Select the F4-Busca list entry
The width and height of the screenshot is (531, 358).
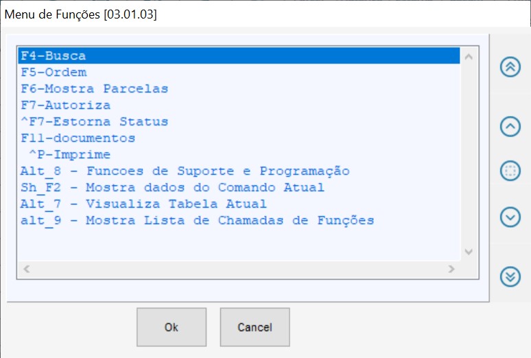tap(54, 56)
